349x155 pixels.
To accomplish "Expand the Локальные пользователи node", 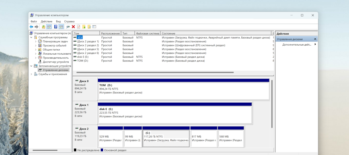I will (x=36, y=54).
